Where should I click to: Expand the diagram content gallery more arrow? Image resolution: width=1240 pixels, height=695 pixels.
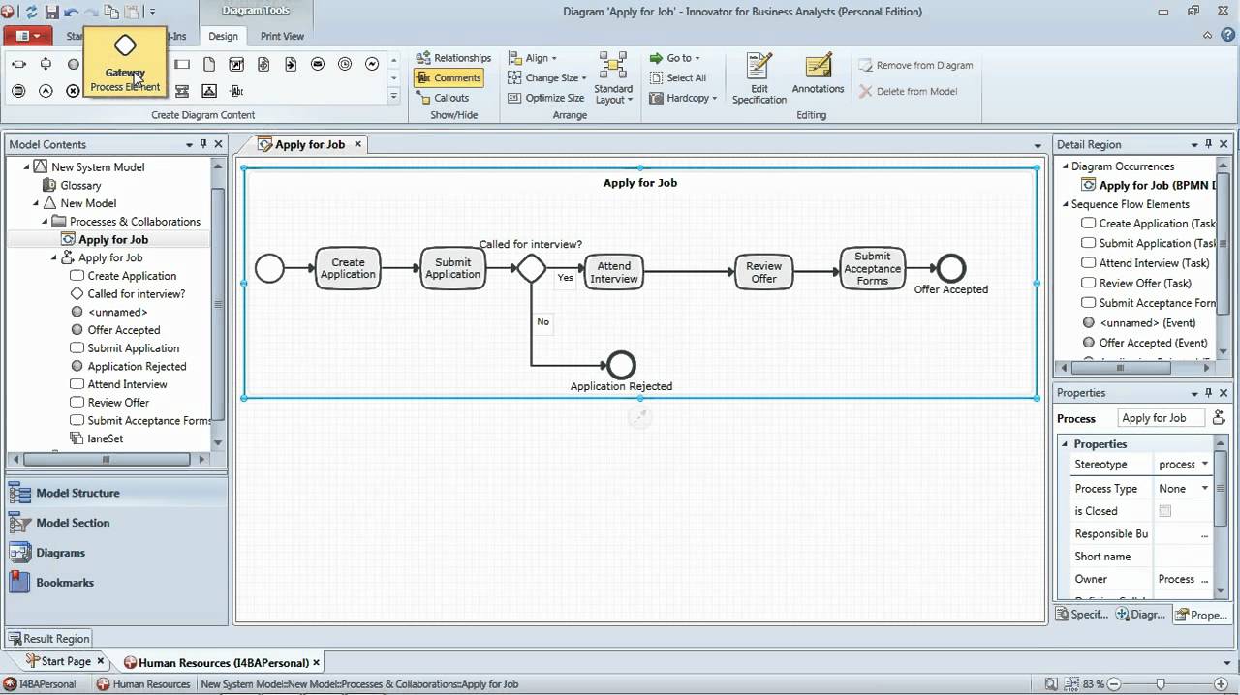coord(393,96)
